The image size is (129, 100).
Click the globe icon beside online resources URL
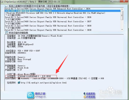(x=19, y=82)
